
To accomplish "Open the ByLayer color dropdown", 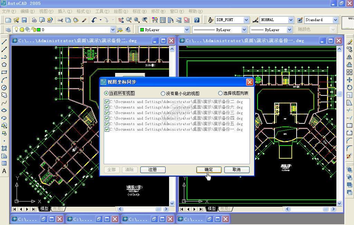I will point(187,30).
